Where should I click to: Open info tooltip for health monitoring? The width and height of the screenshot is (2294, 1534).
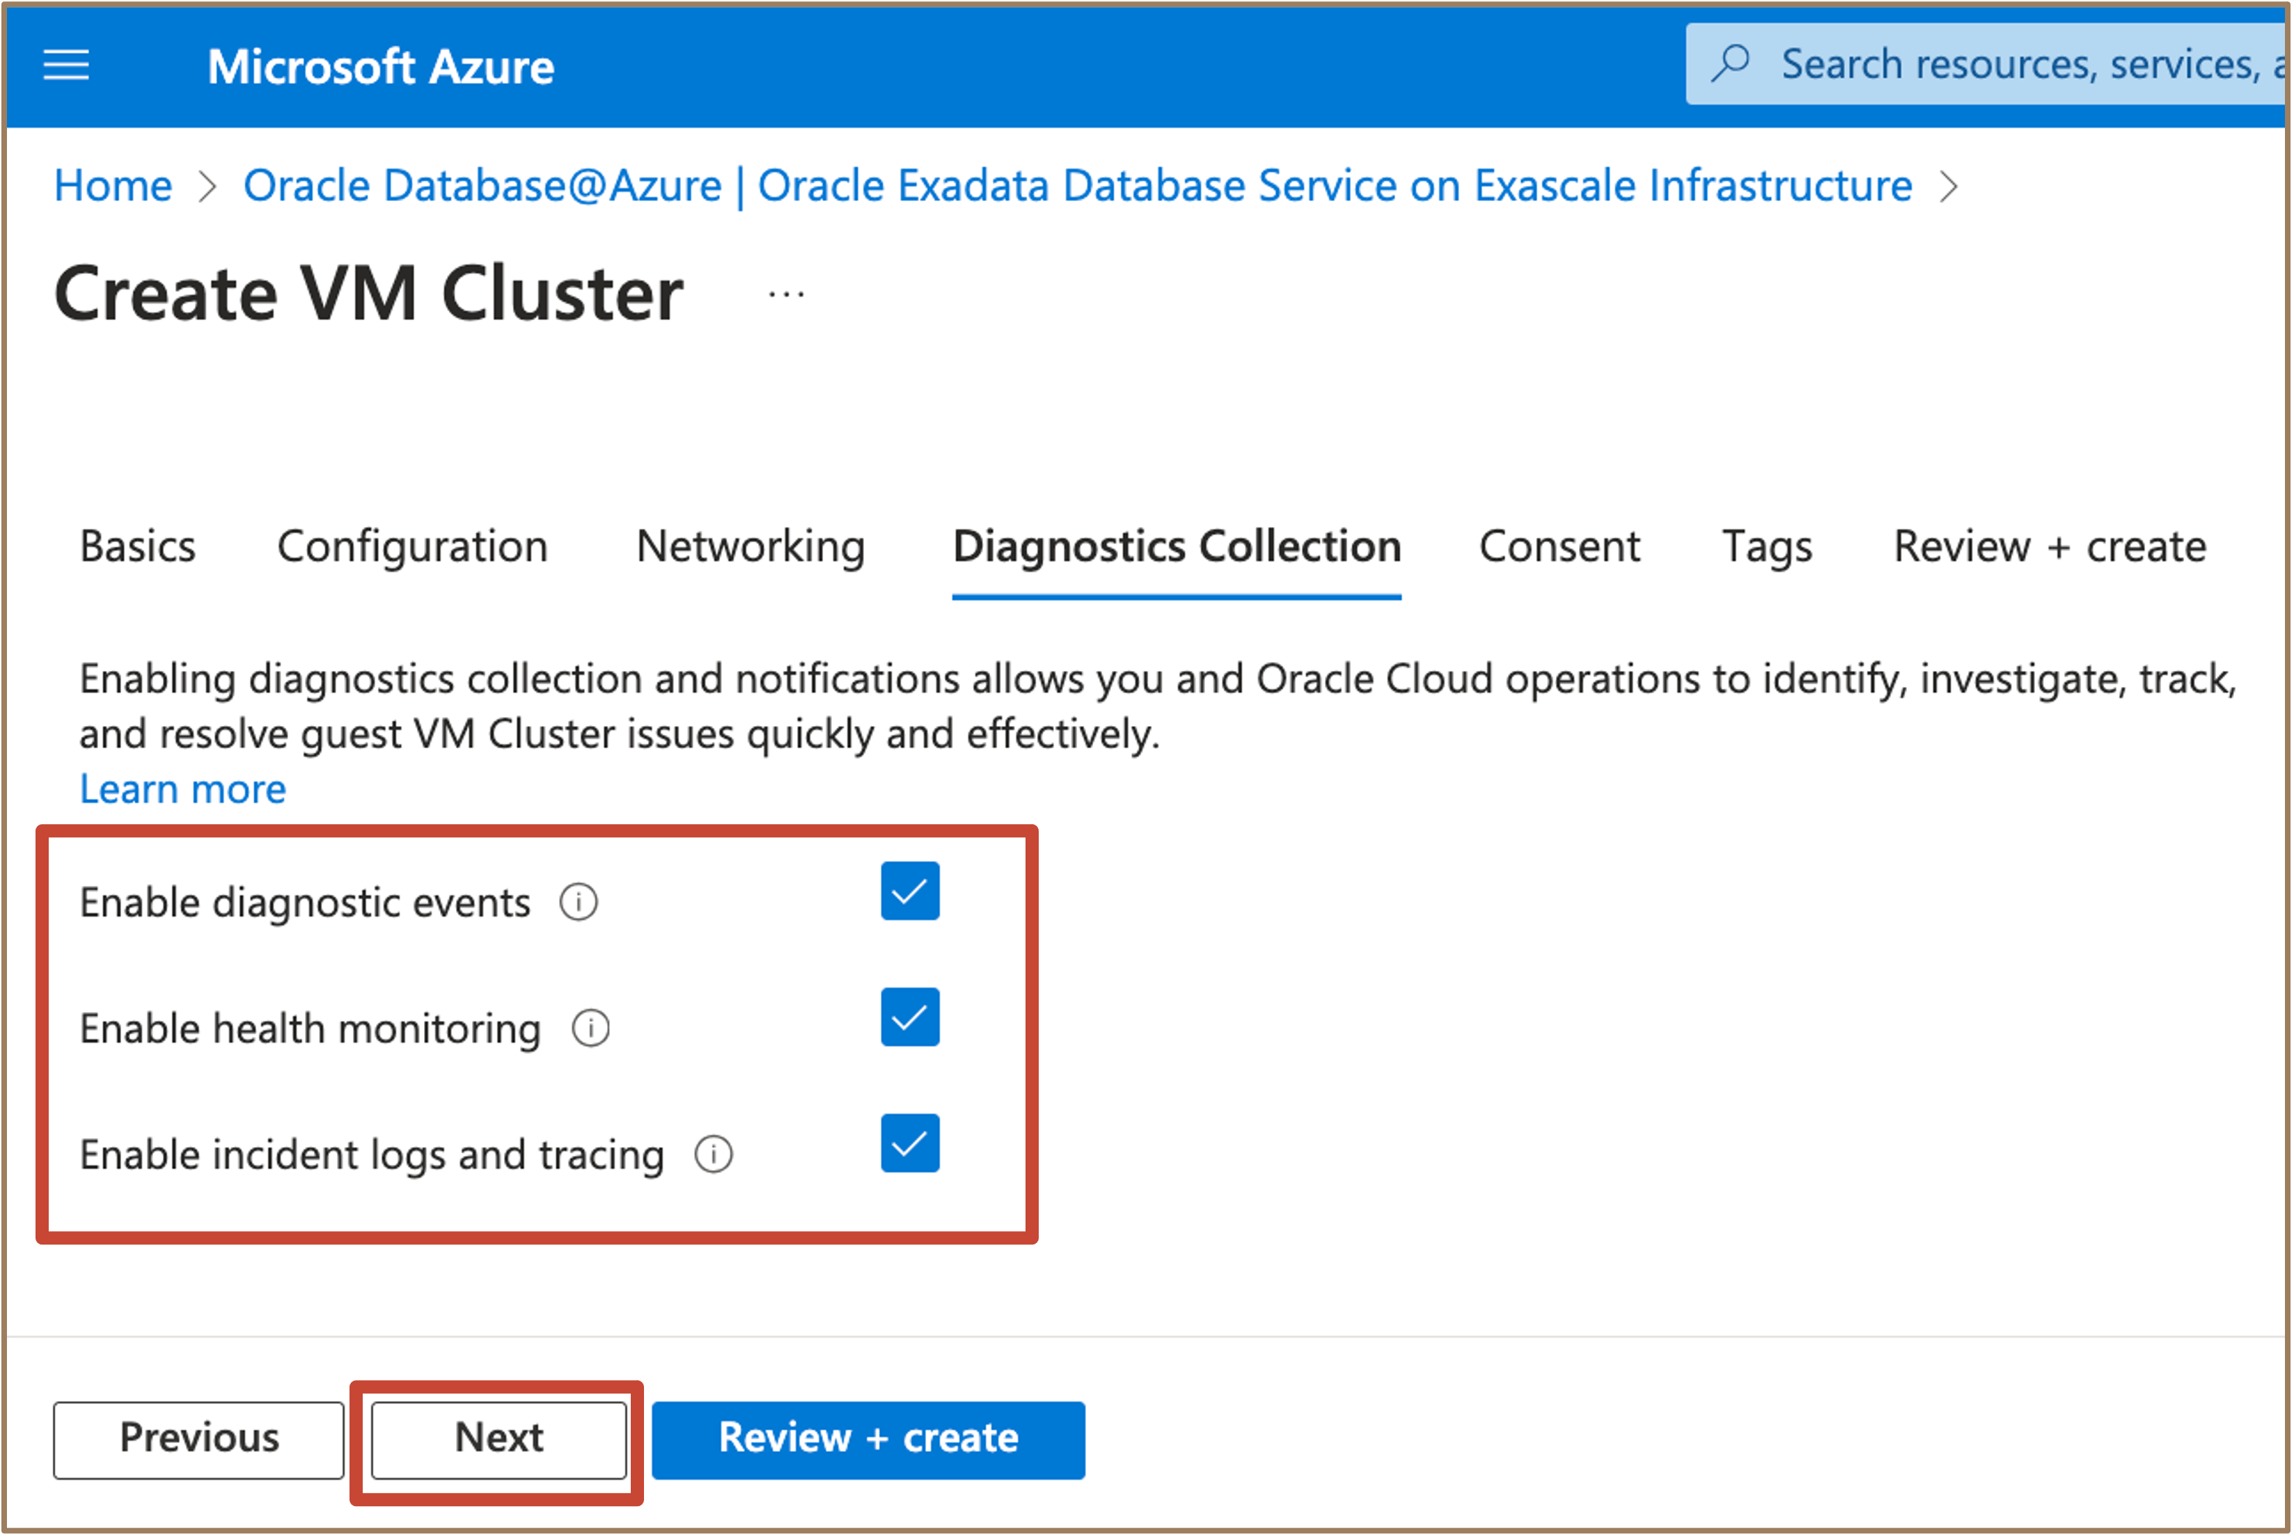tap(590, 1028)
